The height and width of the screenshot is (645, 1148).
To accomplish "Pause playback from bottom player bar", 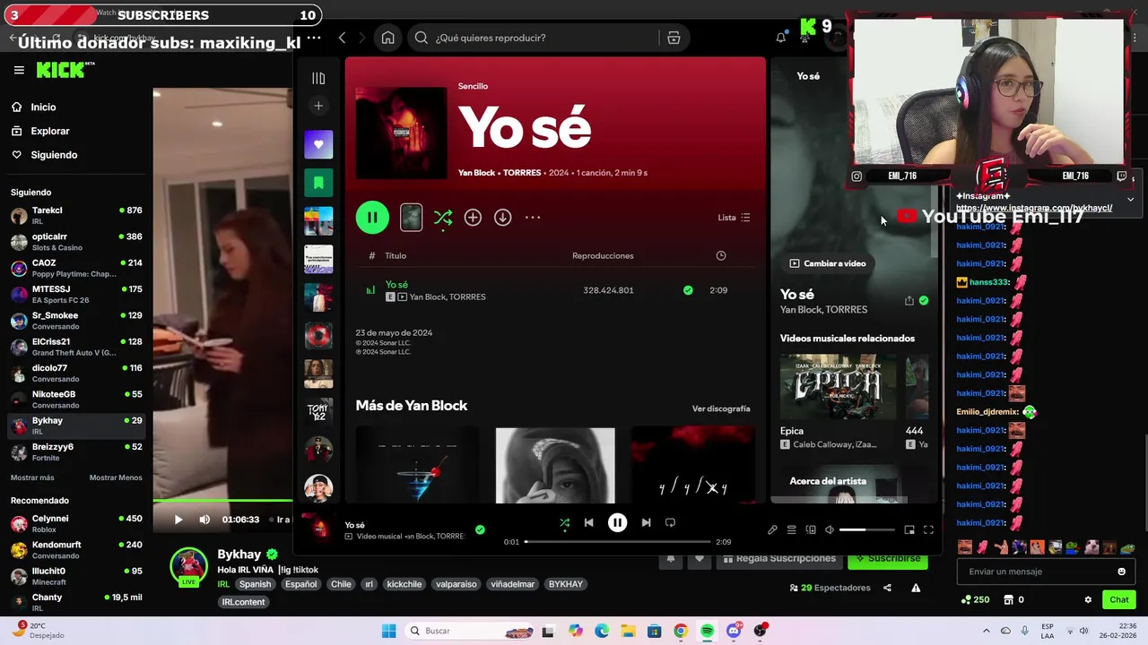I will point(617,522).
